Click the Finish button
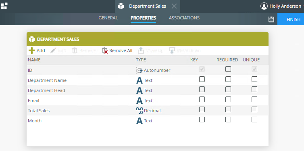The width and height of the screenshot is (304, 151). tap(291, 19)
